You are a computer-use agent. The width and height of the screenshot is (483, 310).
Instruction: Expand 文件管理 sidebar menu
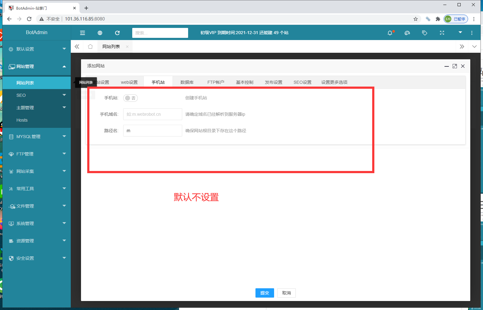pos(37,206)
